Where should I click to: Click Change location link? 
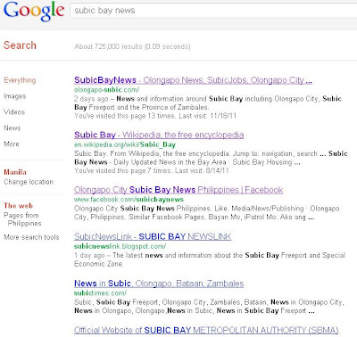tap(29, 182)
